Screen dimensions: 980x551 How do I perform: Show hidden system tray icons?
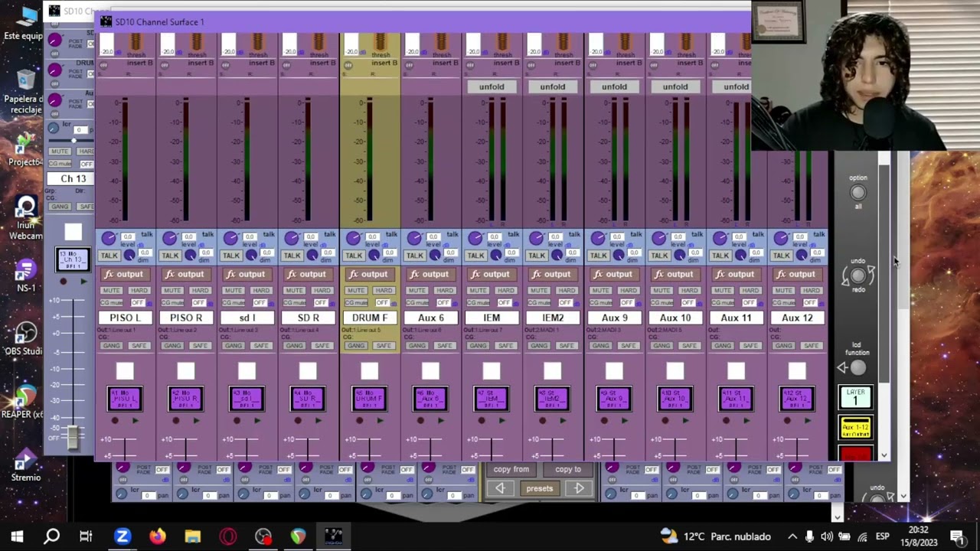click(x=792, y=536)
